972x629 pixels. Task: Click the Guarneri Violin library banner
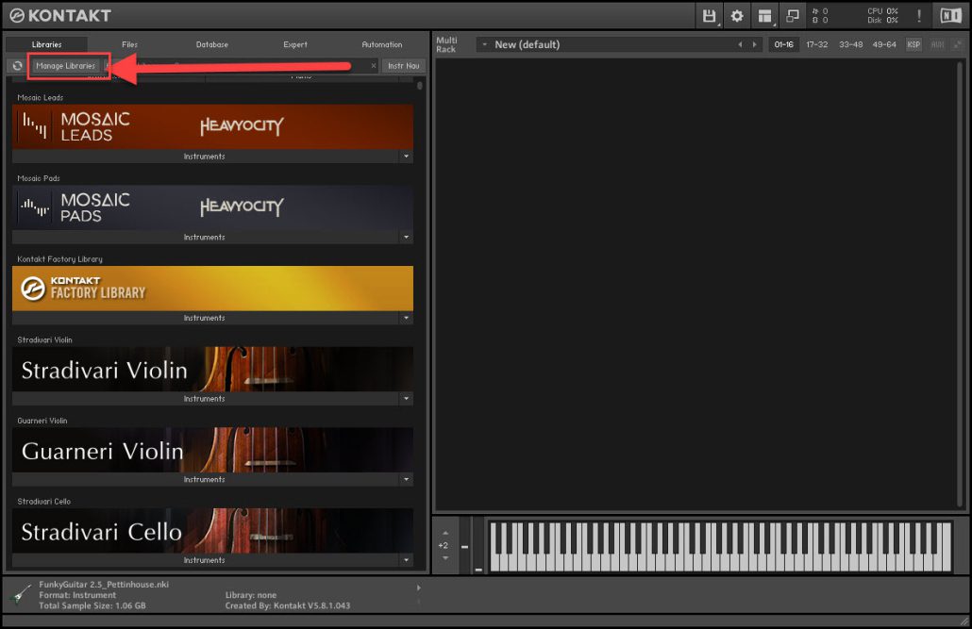[212, 450]
